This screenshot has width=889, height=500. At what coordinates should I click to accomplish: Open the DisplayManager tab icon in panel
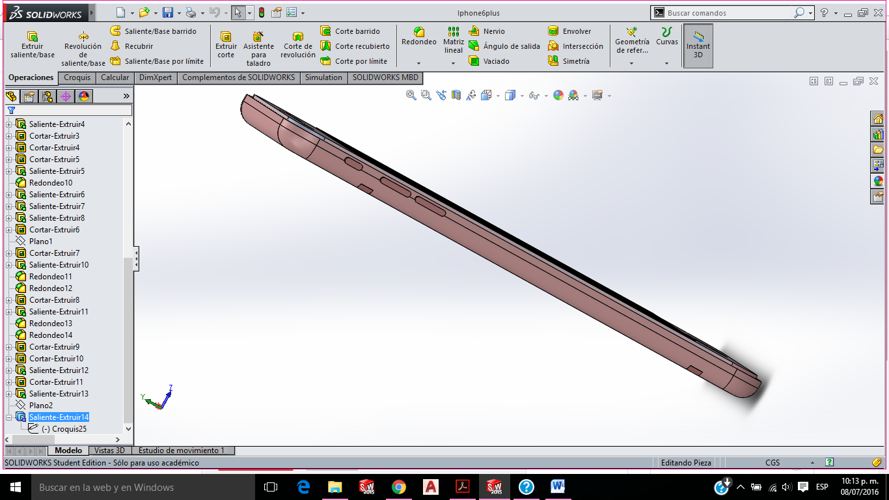click(x=84, y=96)
